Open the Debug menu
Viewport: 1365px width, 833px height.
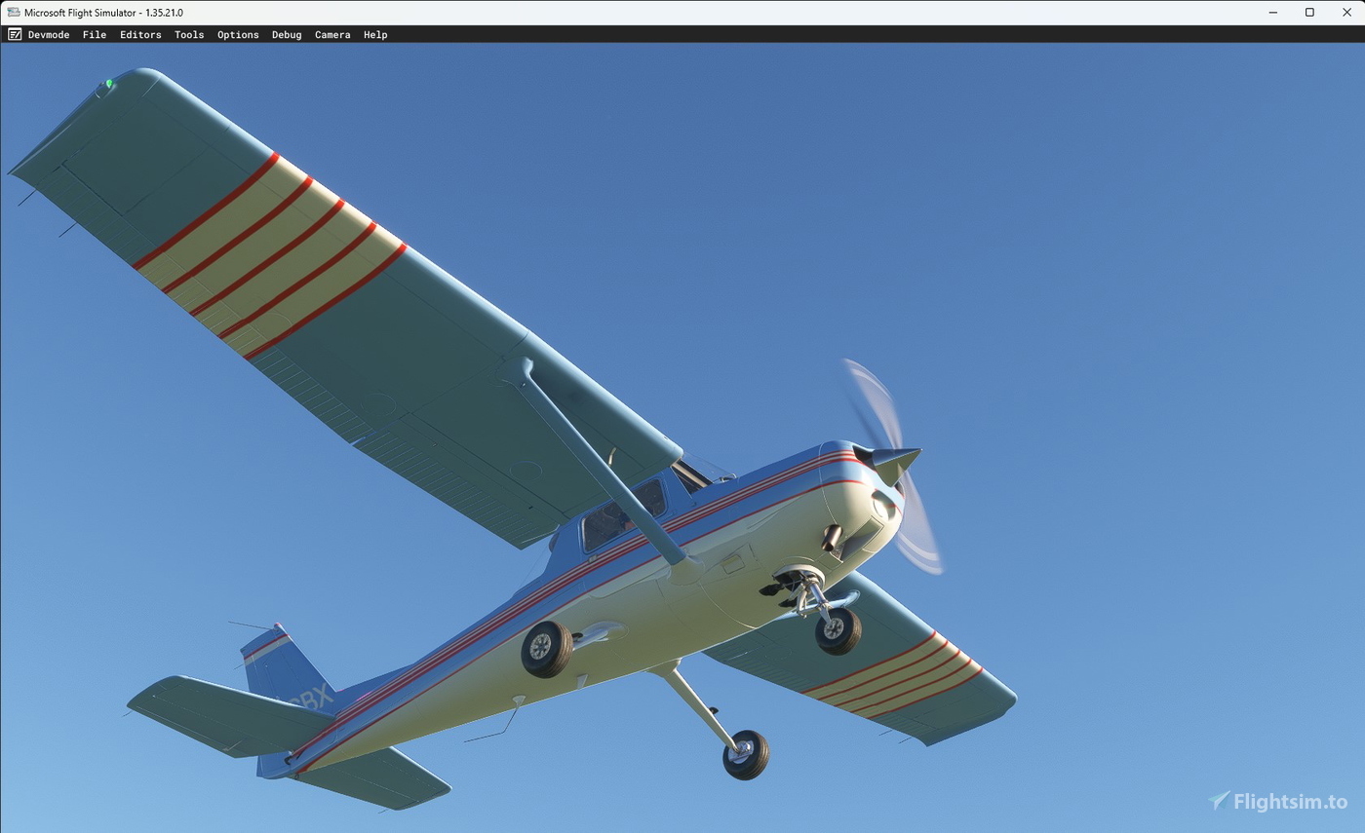click(286, 34)
